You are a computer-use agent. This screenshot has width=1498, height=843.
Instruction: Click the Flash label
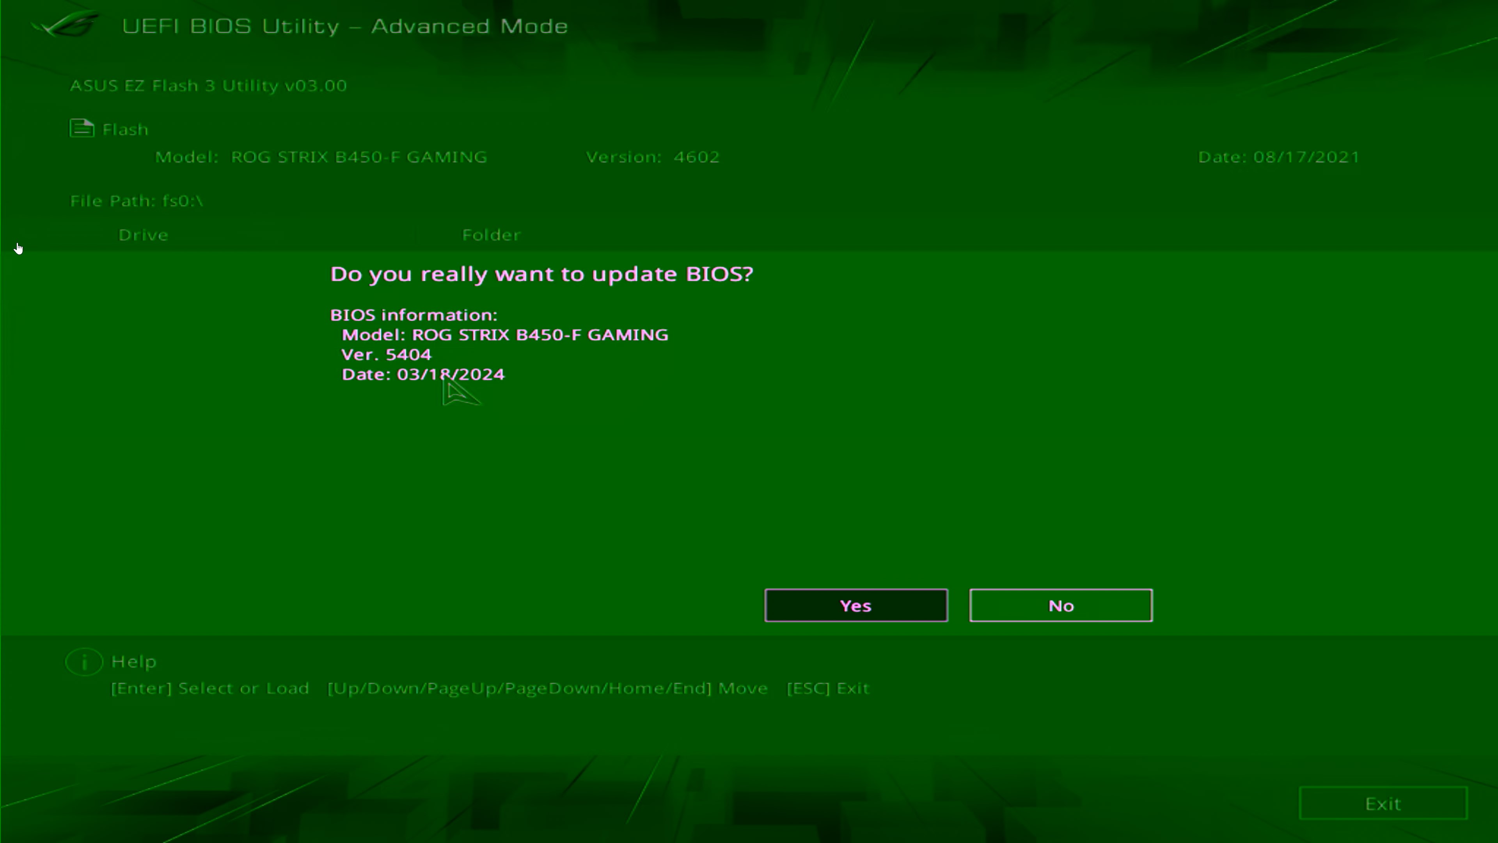pos(125,129)
